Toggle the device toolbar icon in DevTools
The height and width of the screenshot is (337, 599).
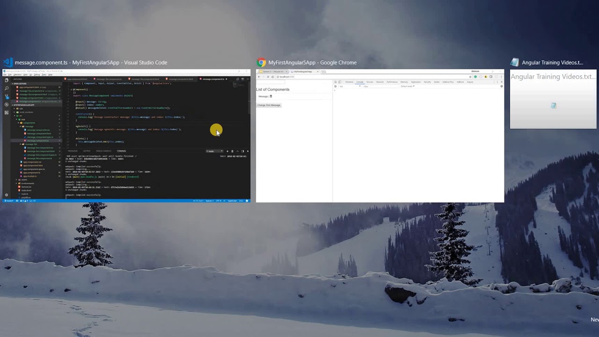click(x=340, y=82)
